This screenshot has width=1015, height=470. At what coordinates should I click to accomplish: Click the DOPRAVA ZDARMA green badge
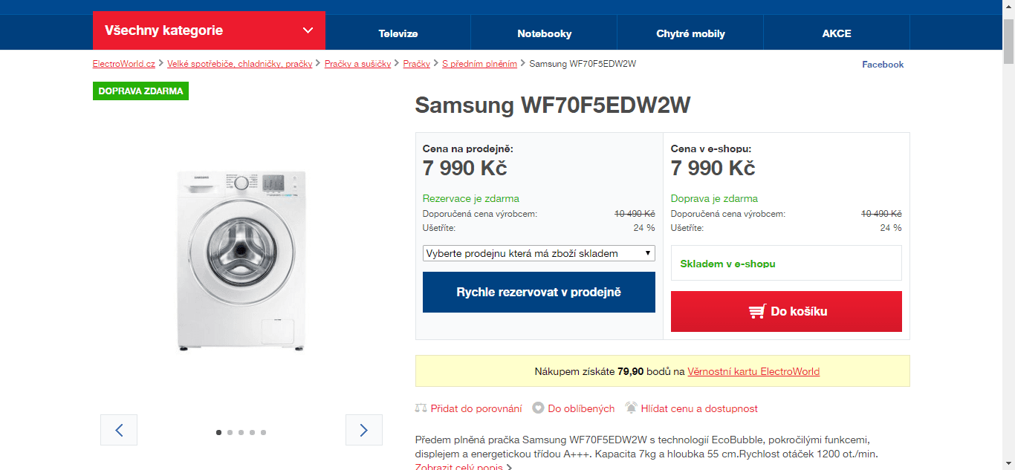(x=140, y=91)
